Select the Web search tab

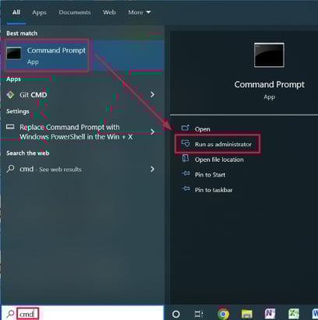(x=109, y=12)
